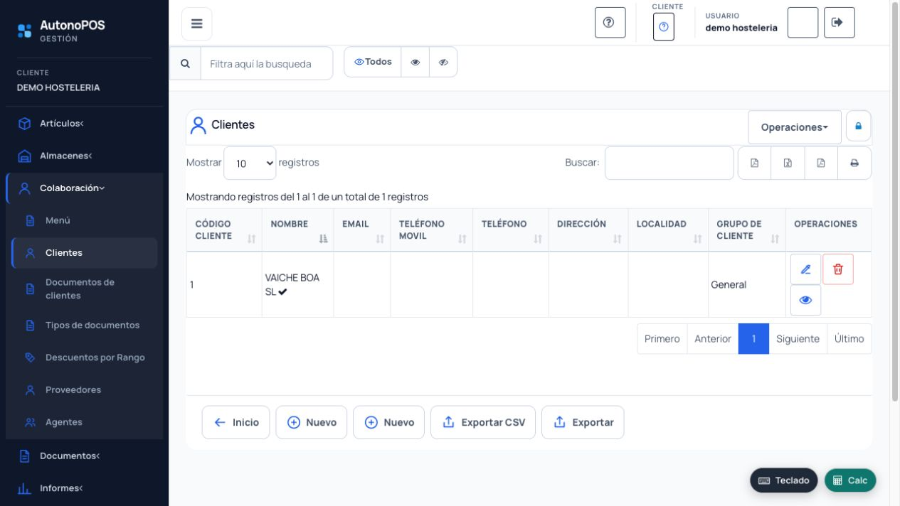The image size is (900, 506).
Task: Open the Mostrar 10 registros dropdown
Action: pyautogui.click(x=250, y=163)
